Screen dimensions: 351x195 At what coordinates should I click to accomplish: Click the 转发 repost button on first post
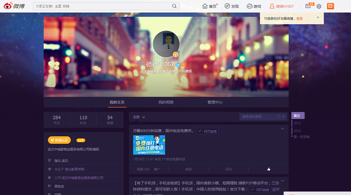point(189,169)
